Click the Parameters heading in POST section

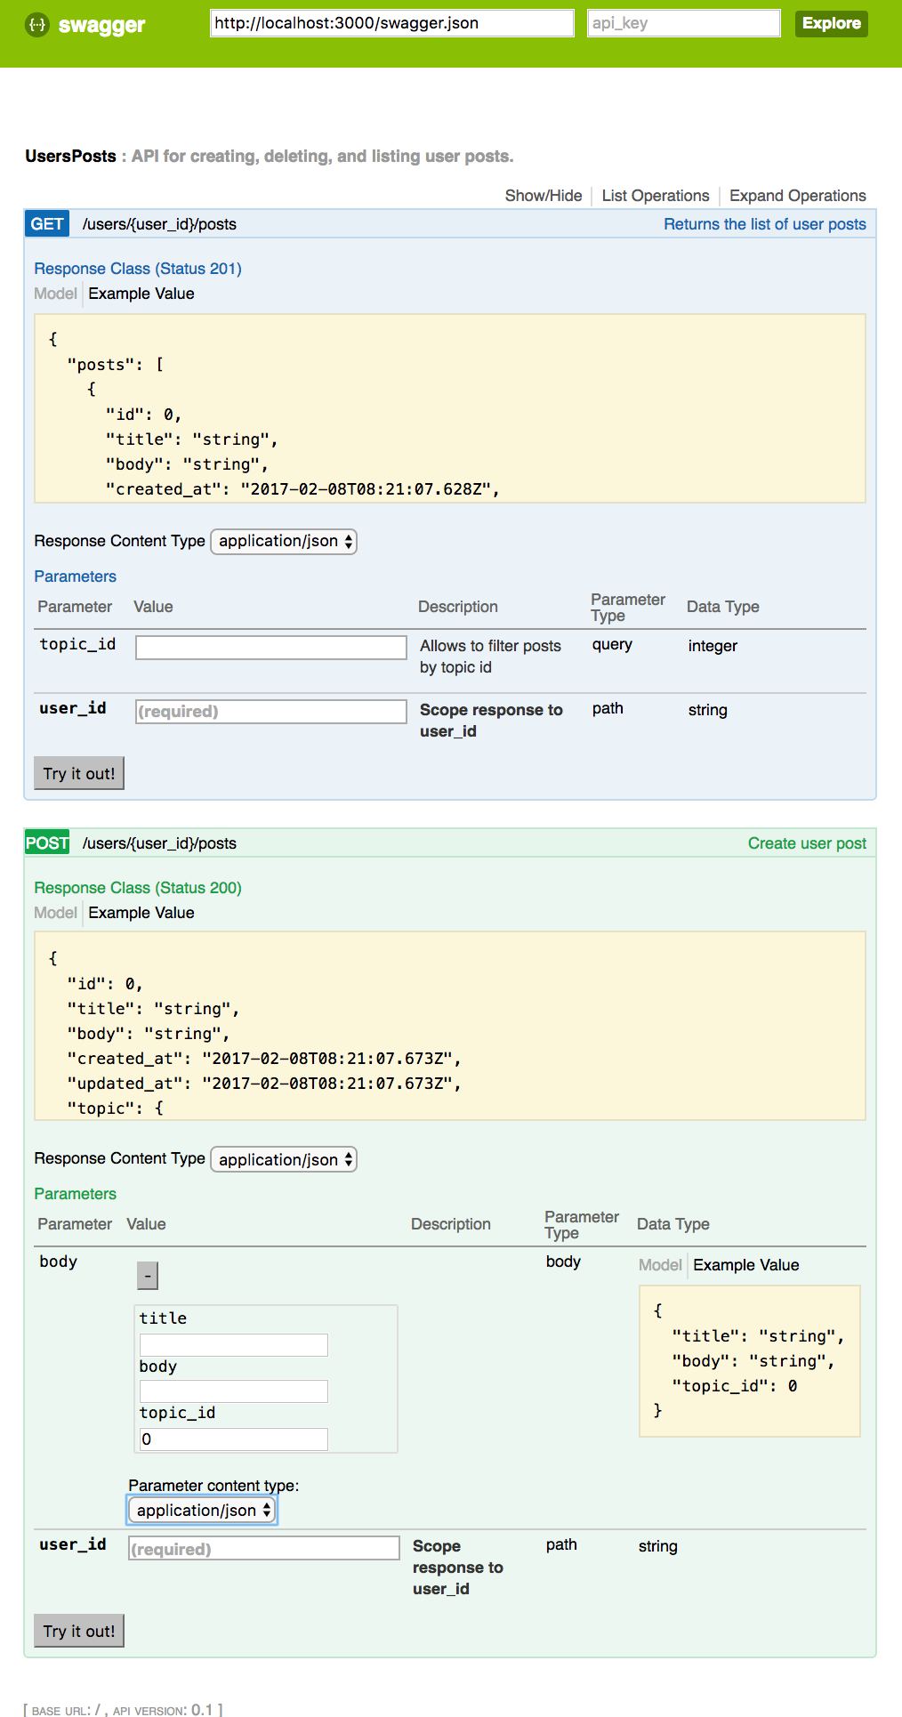(x=76, y=1194)
